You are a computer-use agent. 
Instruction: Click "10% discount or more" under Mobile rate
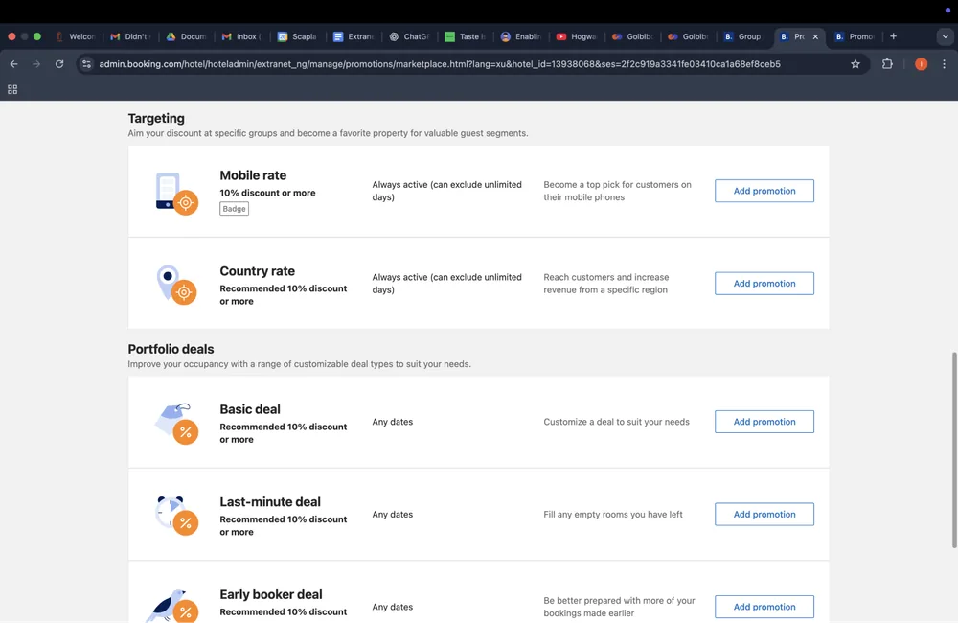pos(267,193)
